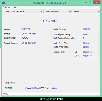The image size is (102, 101).
Task: Select the PLEXTOR vendor value
Action: [x=26, y=29]
